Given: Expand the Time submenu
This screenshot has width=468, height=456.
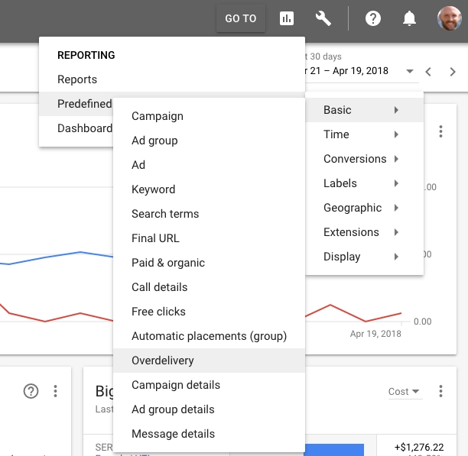Looking at the screenshot, I should tap(364, 134).
